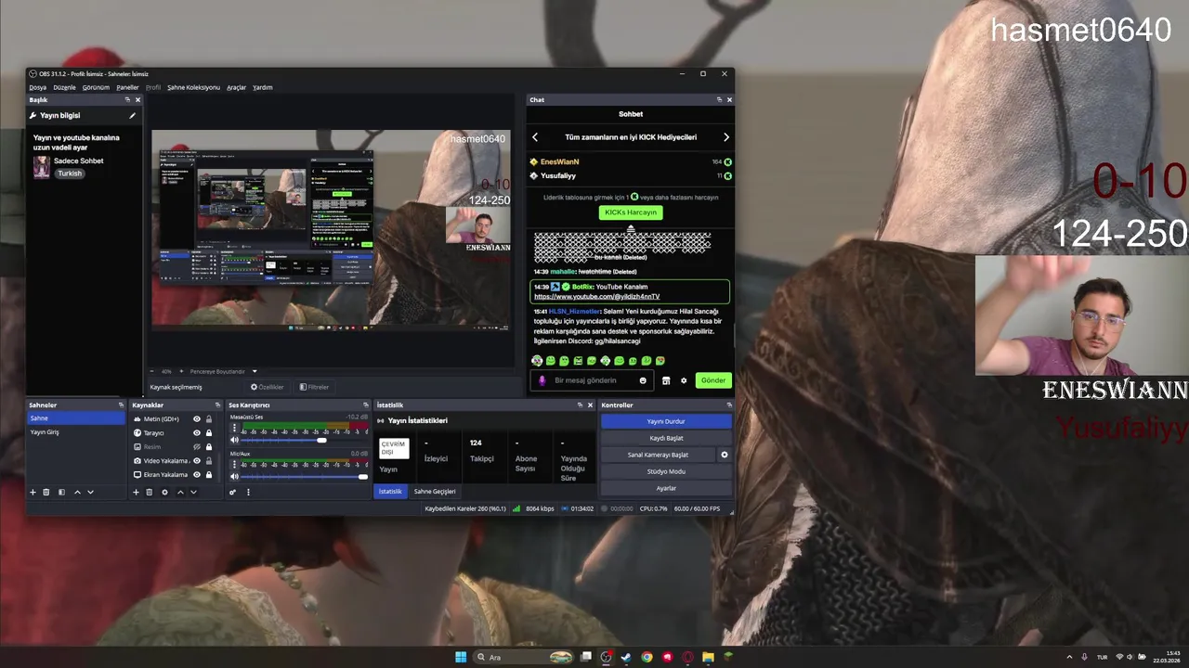Open virtual camera settings gear
The height and width of the screenshot is (668, 1189).
725,455
